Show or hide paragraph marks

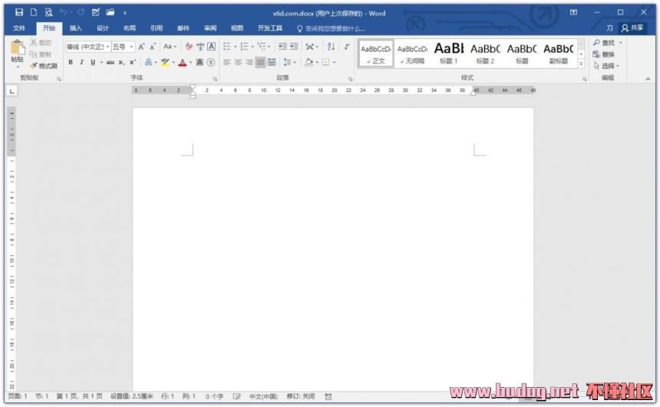click(347, 46)
